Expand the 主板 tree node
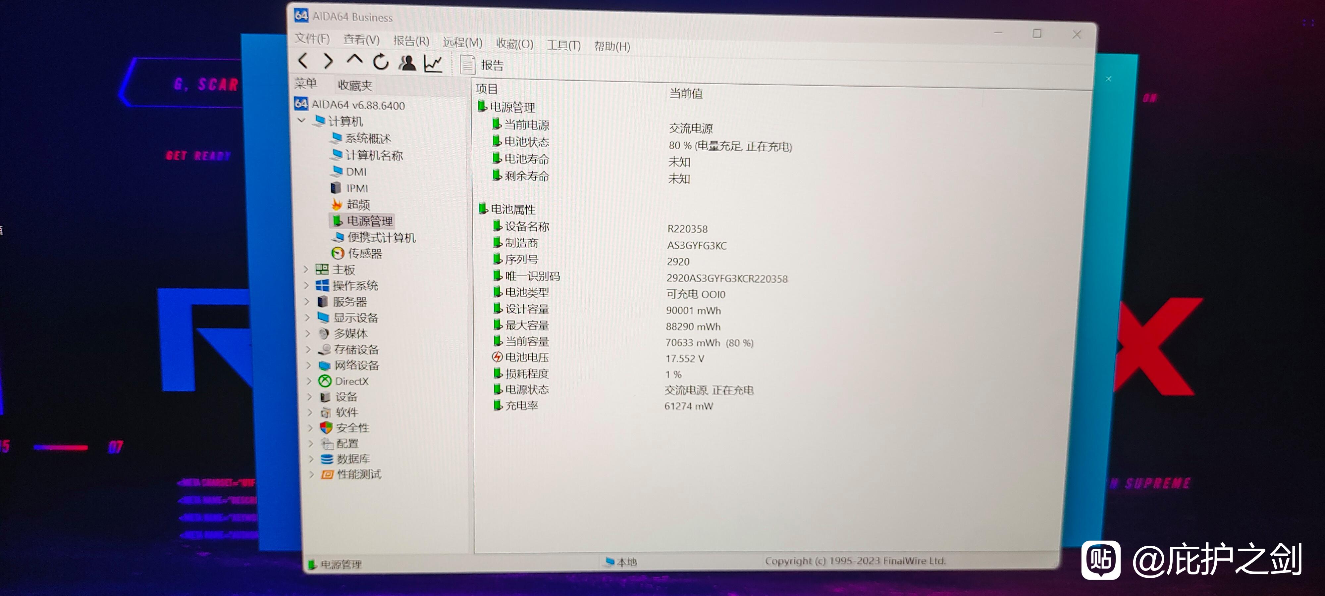The image size is (1325, 596). point(305,269)
